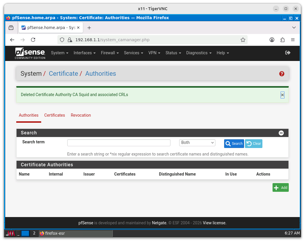This screenshot has height=242, width=305.
Task: Click the pfSense logout icon
Action: tap(288, 53)
